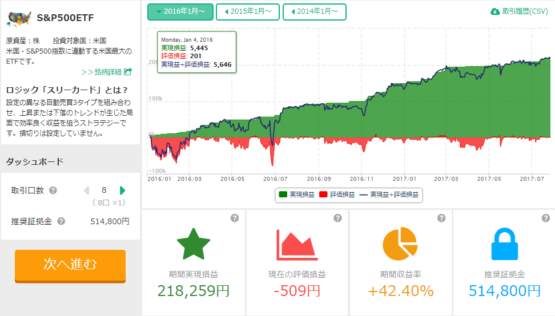Open help icon on 期間収益率 card
This screenshot has width=555, height=316.
click(441, 218)
